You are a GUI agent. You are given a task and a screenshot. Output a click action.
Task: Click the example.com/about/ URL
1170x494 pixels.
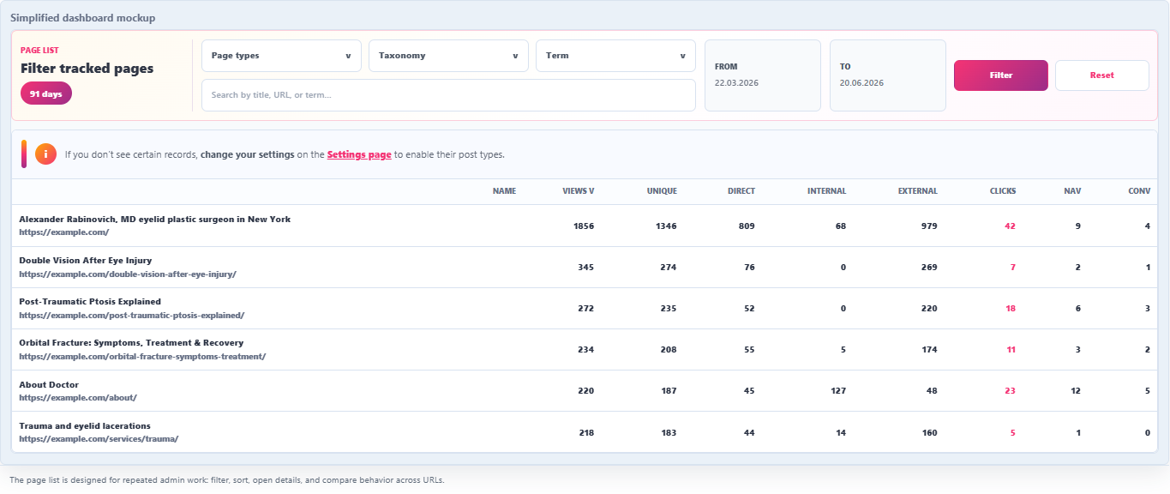(x=78, y=398)
